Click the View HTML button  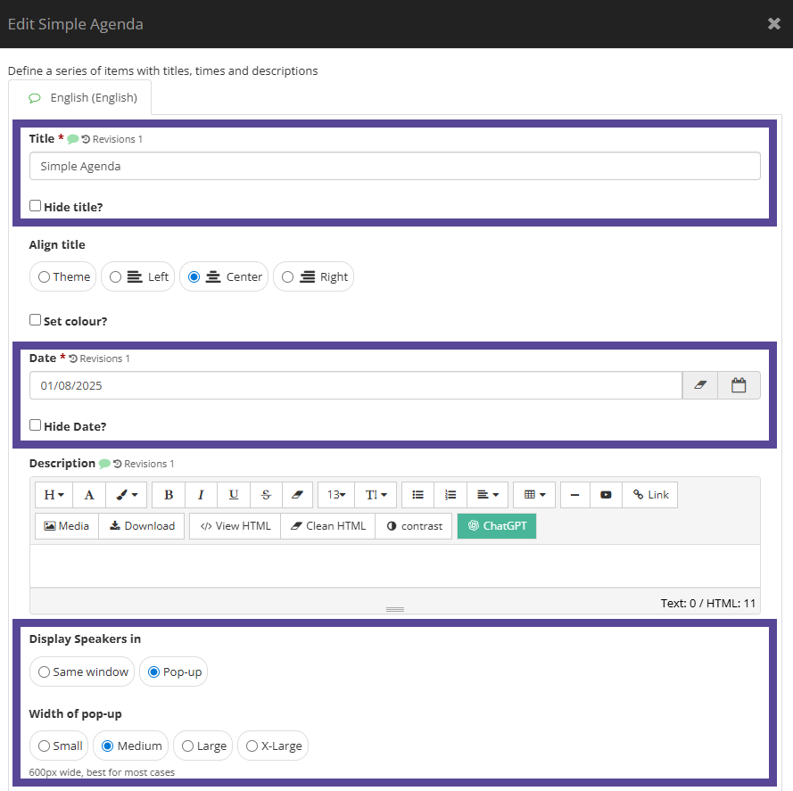coord(235,526)
